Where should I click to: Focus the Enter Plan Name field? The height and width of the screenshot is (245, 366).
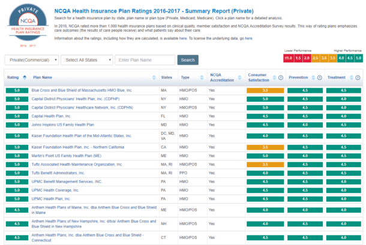145,60
